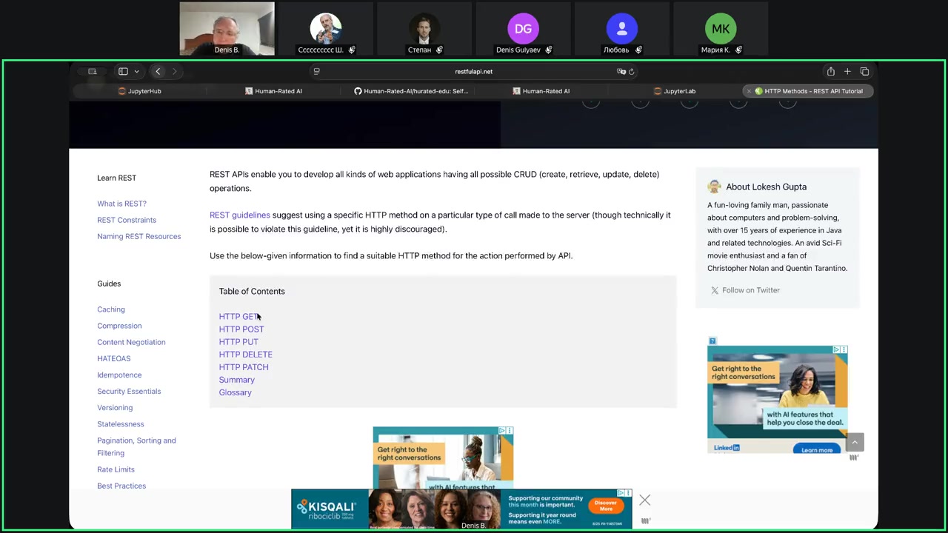Open the tab overview icon
The width and height of the screenshot is (948, 533).
tap(864, 72)
